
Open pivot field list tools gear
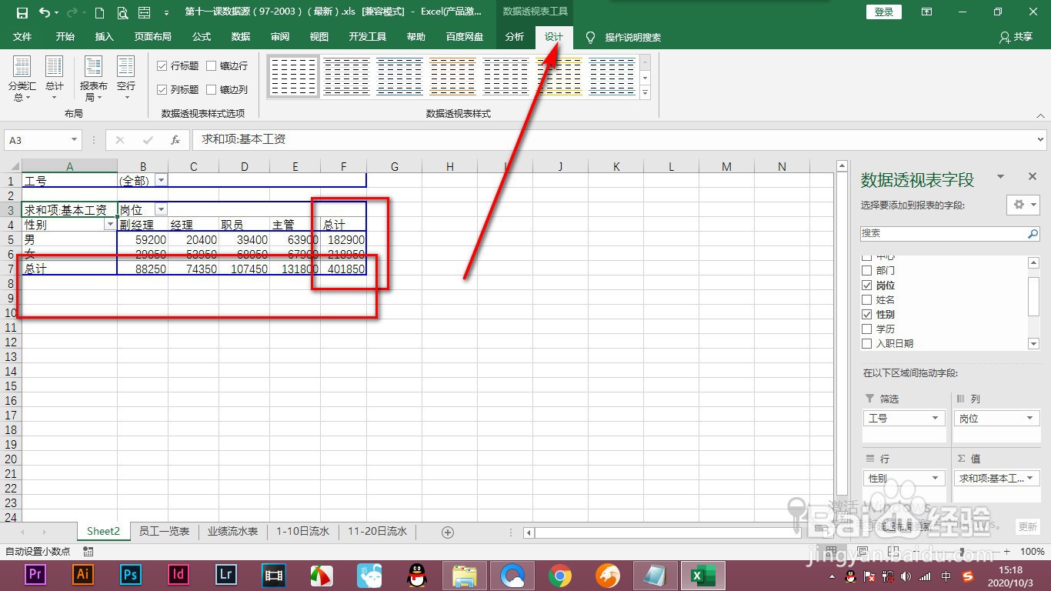point(1023,205)
